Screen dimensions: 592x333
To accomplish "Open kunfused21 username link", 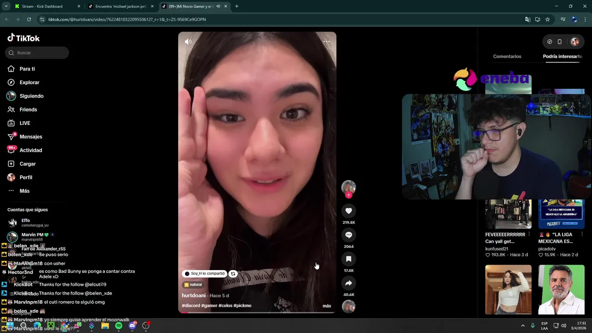I will [x=497, y=249].
